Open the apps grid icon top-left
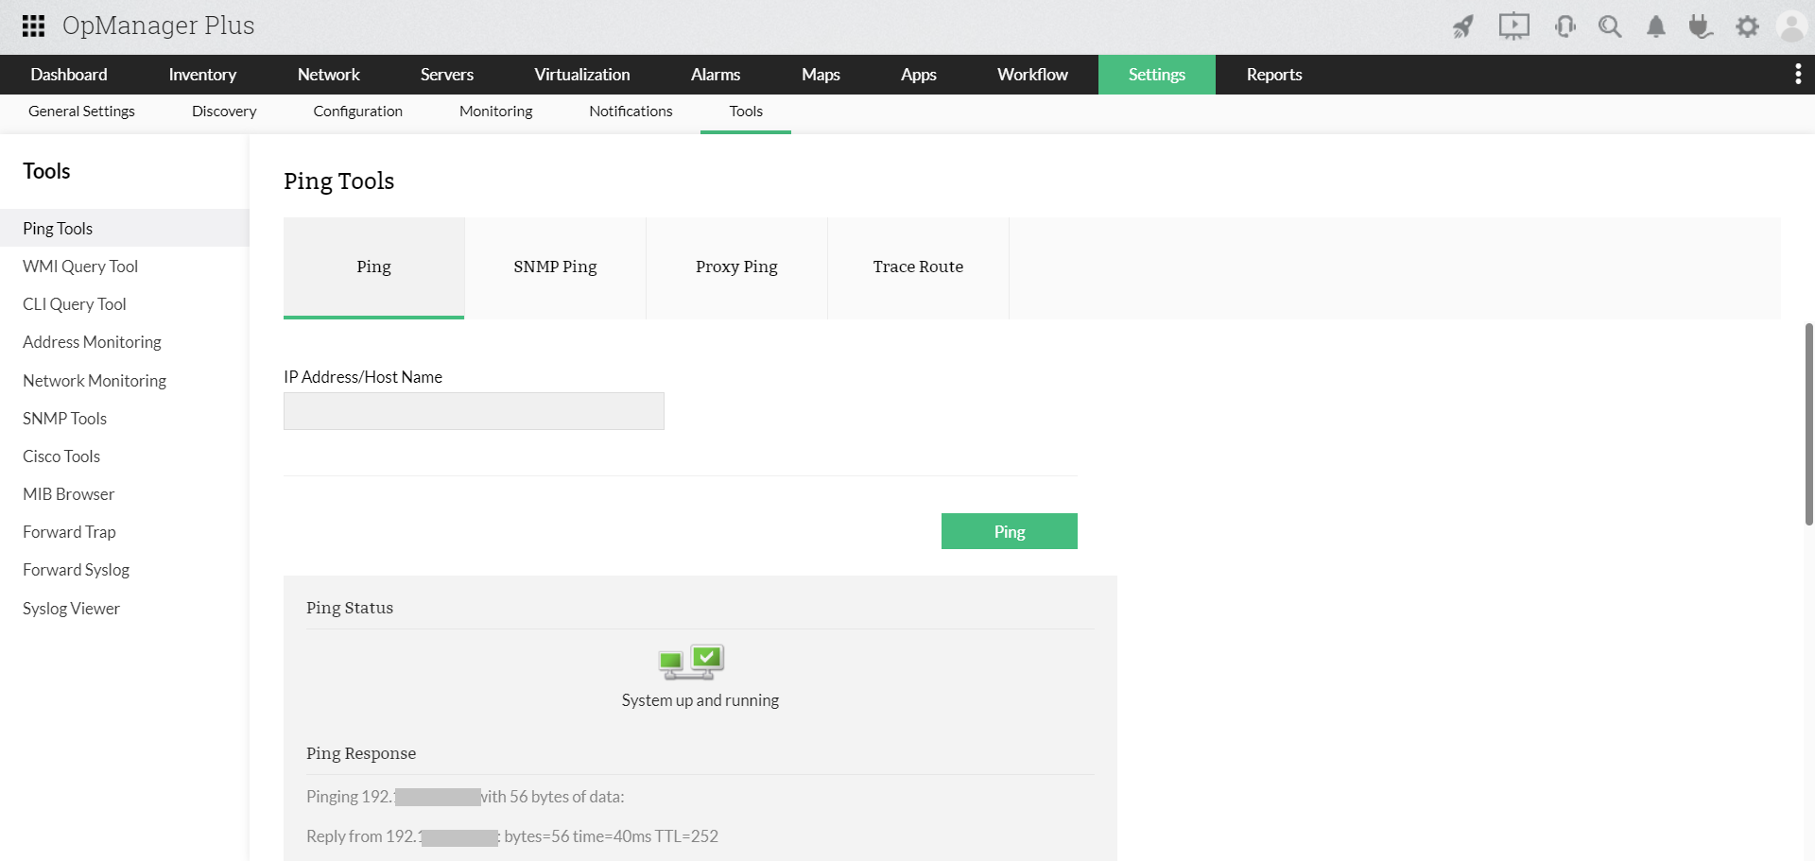1815x861 pixels. [33, 26]
